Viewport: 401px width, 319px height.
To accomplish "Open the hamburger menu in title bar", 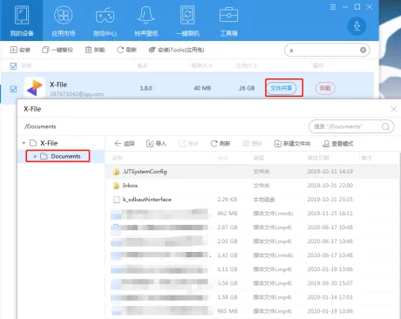I will [333, 7].
